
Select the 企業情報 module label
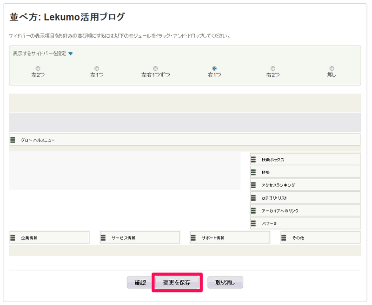(29, 238)
